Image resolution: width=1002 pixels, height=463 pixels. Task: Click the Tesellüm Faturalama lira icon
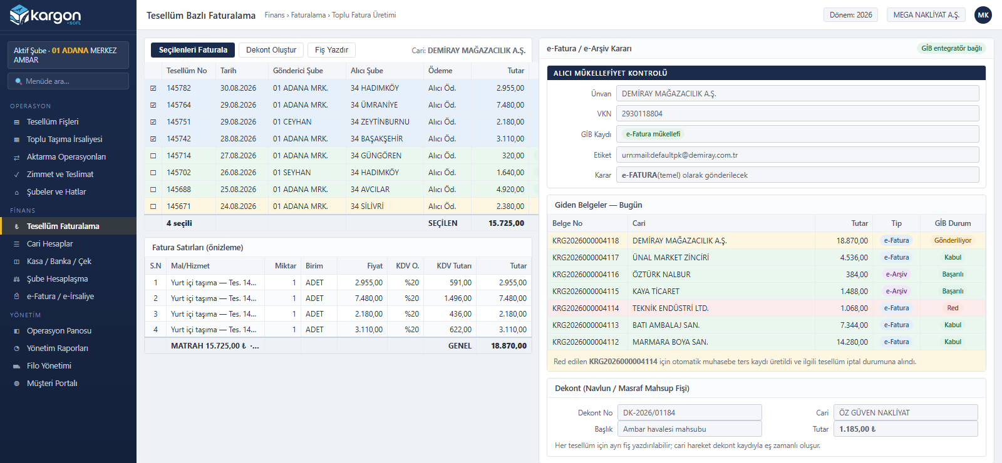(x=16, y=226)
